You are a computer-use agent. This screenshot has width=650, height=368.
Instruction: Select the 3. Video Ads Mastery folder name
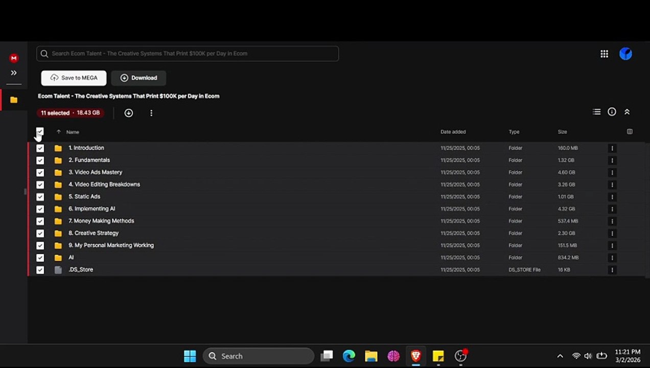pyautogui.click(x=96, y=172)
